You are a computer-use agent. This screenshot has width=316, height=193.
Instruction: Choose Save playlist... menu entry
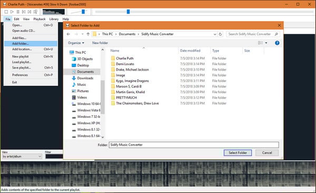31,68
